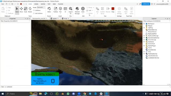171x96 pixels.
Task: Click the Filter Properties field
Action: click(15, 21)
